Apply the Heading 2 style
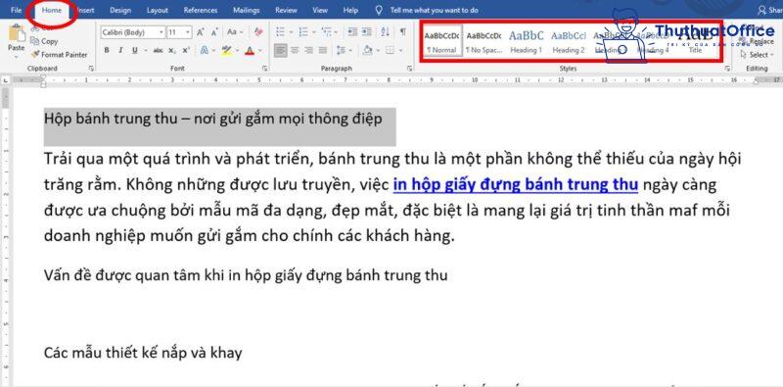This screenshot has width=783, height=387. point(569,41)
